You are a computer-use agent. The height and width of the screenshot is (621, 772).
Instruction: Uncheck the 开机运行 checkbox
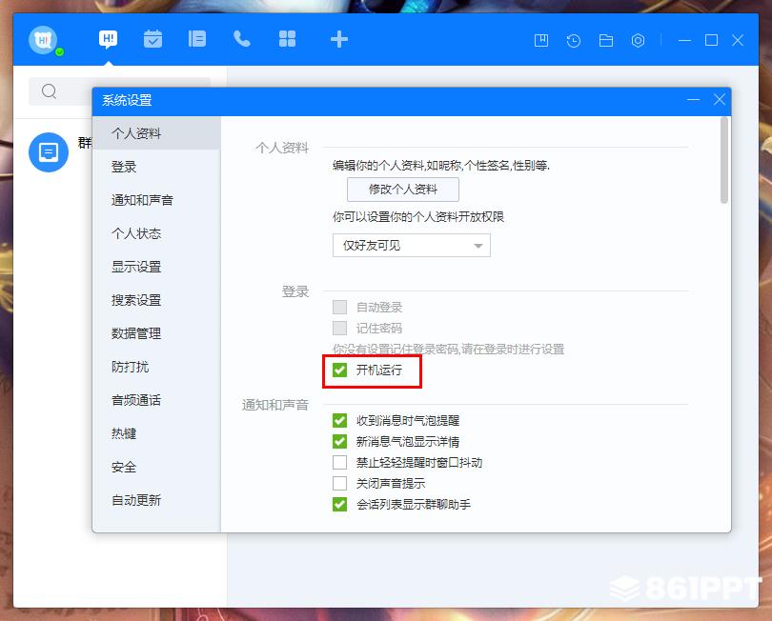[x=340, y=370]
